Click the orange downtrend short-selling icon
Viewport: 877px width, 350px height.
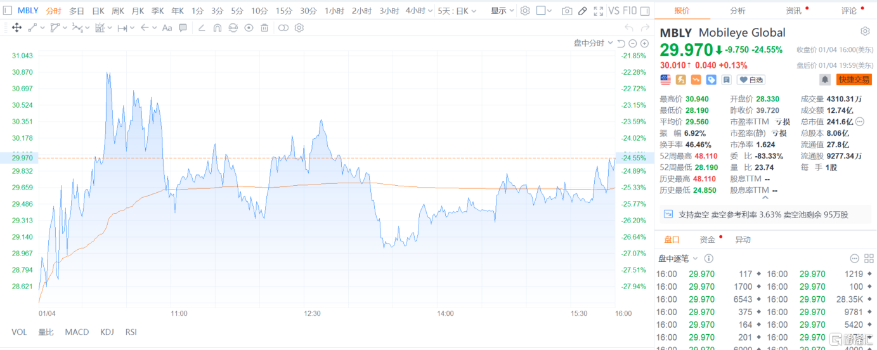click(x=696, y=79)
